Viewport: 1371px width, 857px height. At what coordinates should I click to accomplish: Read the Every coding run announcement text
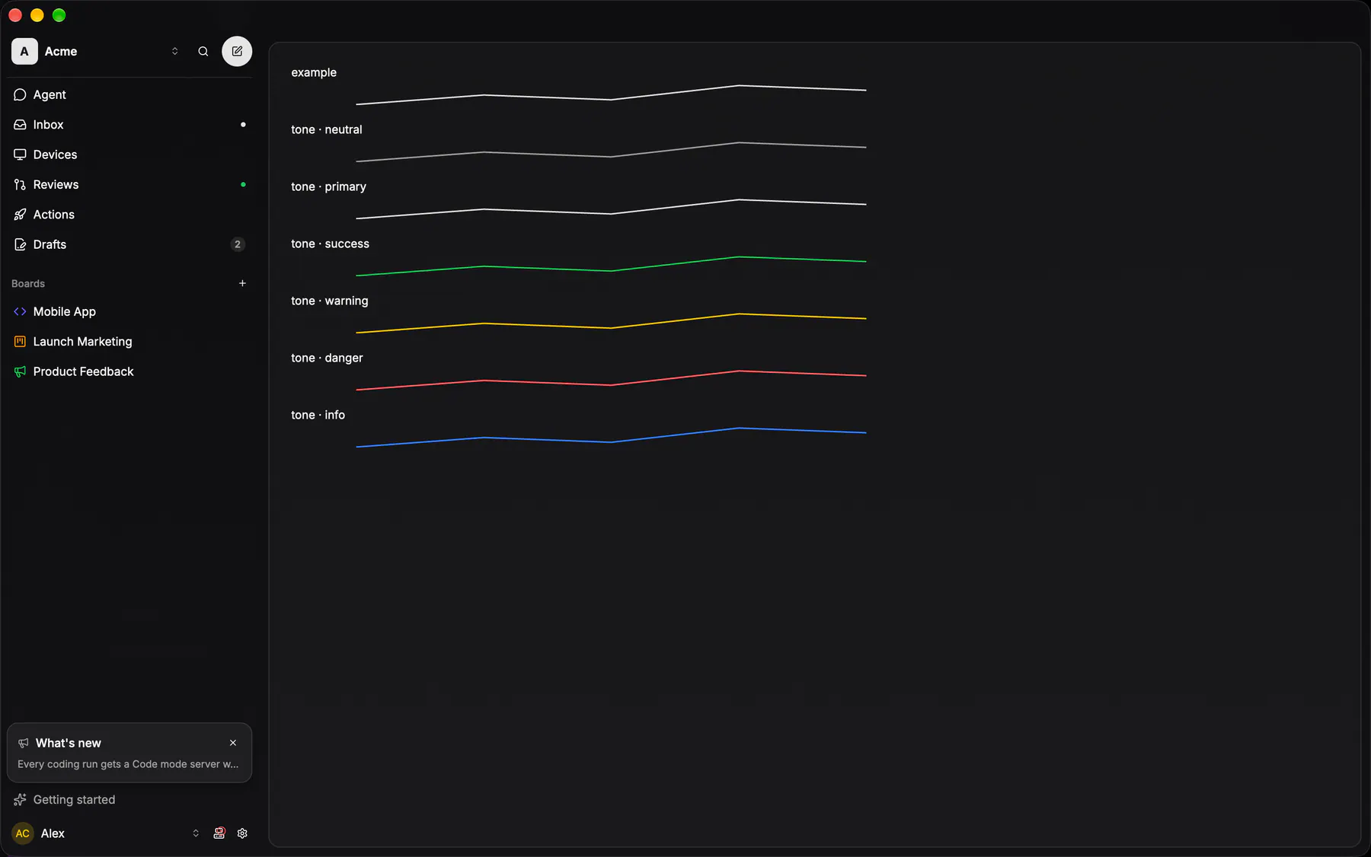pyautogui.click(x=128, y=764)
